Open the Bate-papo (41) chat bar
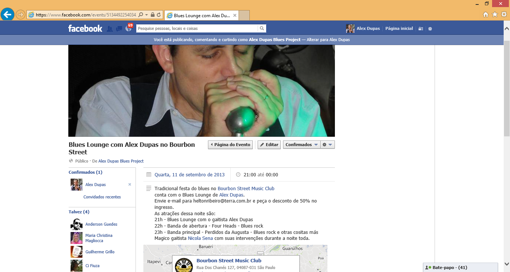 461,268
